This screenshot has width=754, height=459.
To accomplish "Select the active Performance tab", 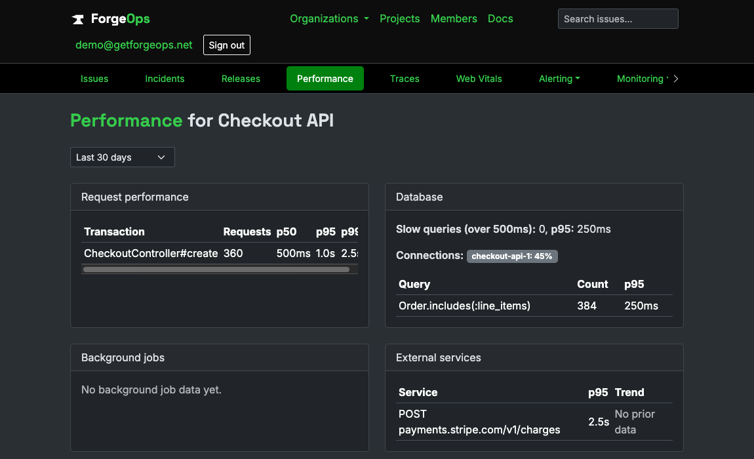I will (325, 79).
